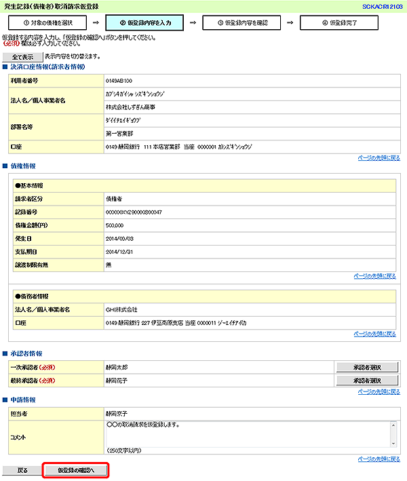407x481 pixels.
Task: Click the 債権情報 section heading
Action: click(23, 166)
